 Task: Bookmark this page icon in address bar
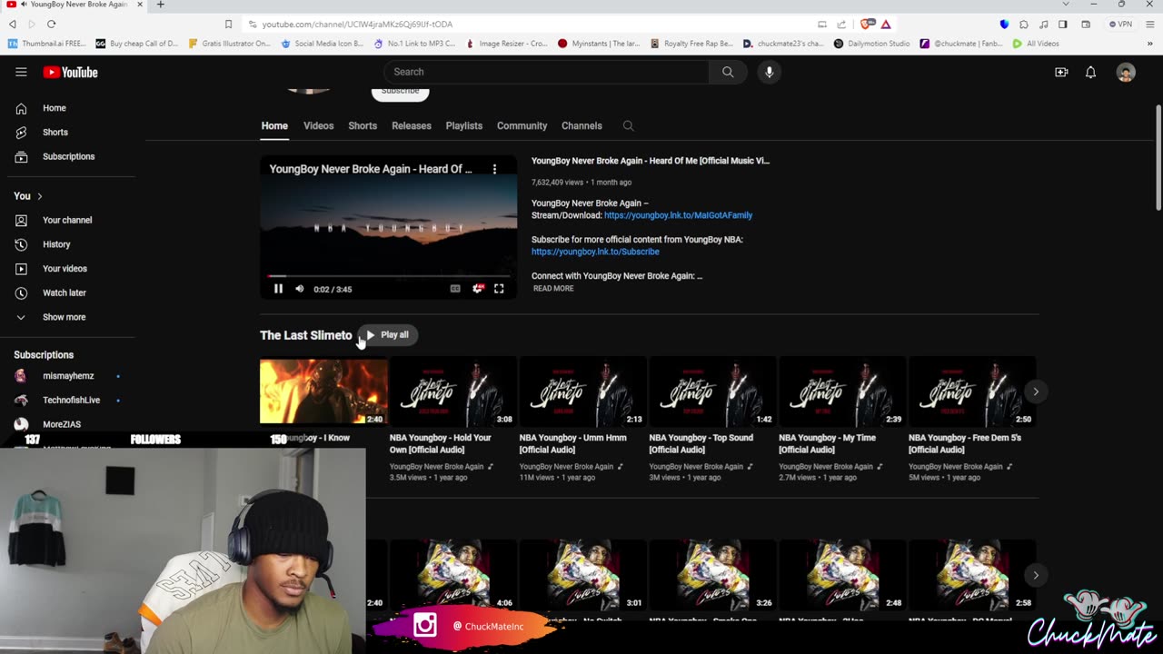coord(228,25)
